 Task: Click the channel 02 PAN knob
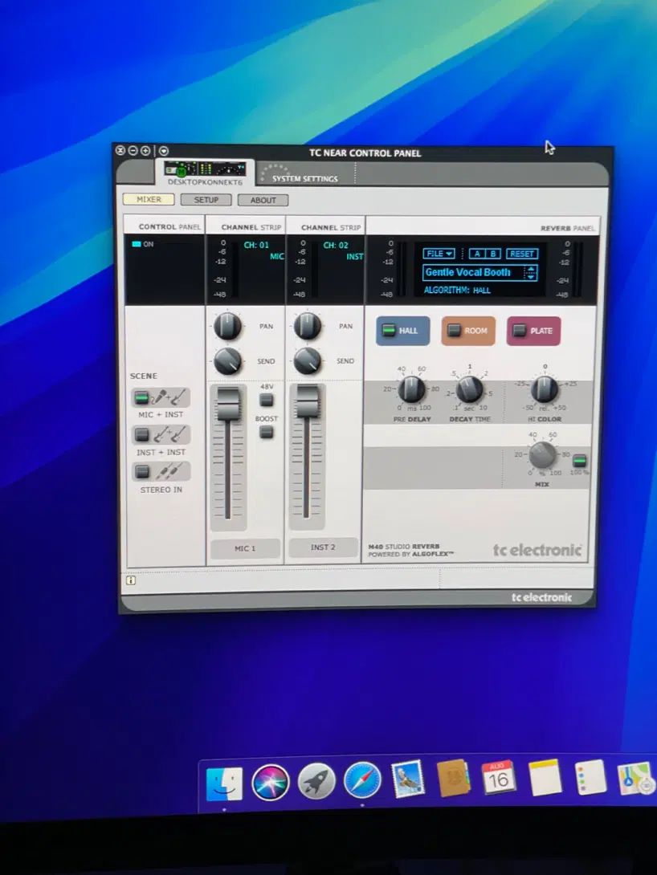tap(307, 326)
